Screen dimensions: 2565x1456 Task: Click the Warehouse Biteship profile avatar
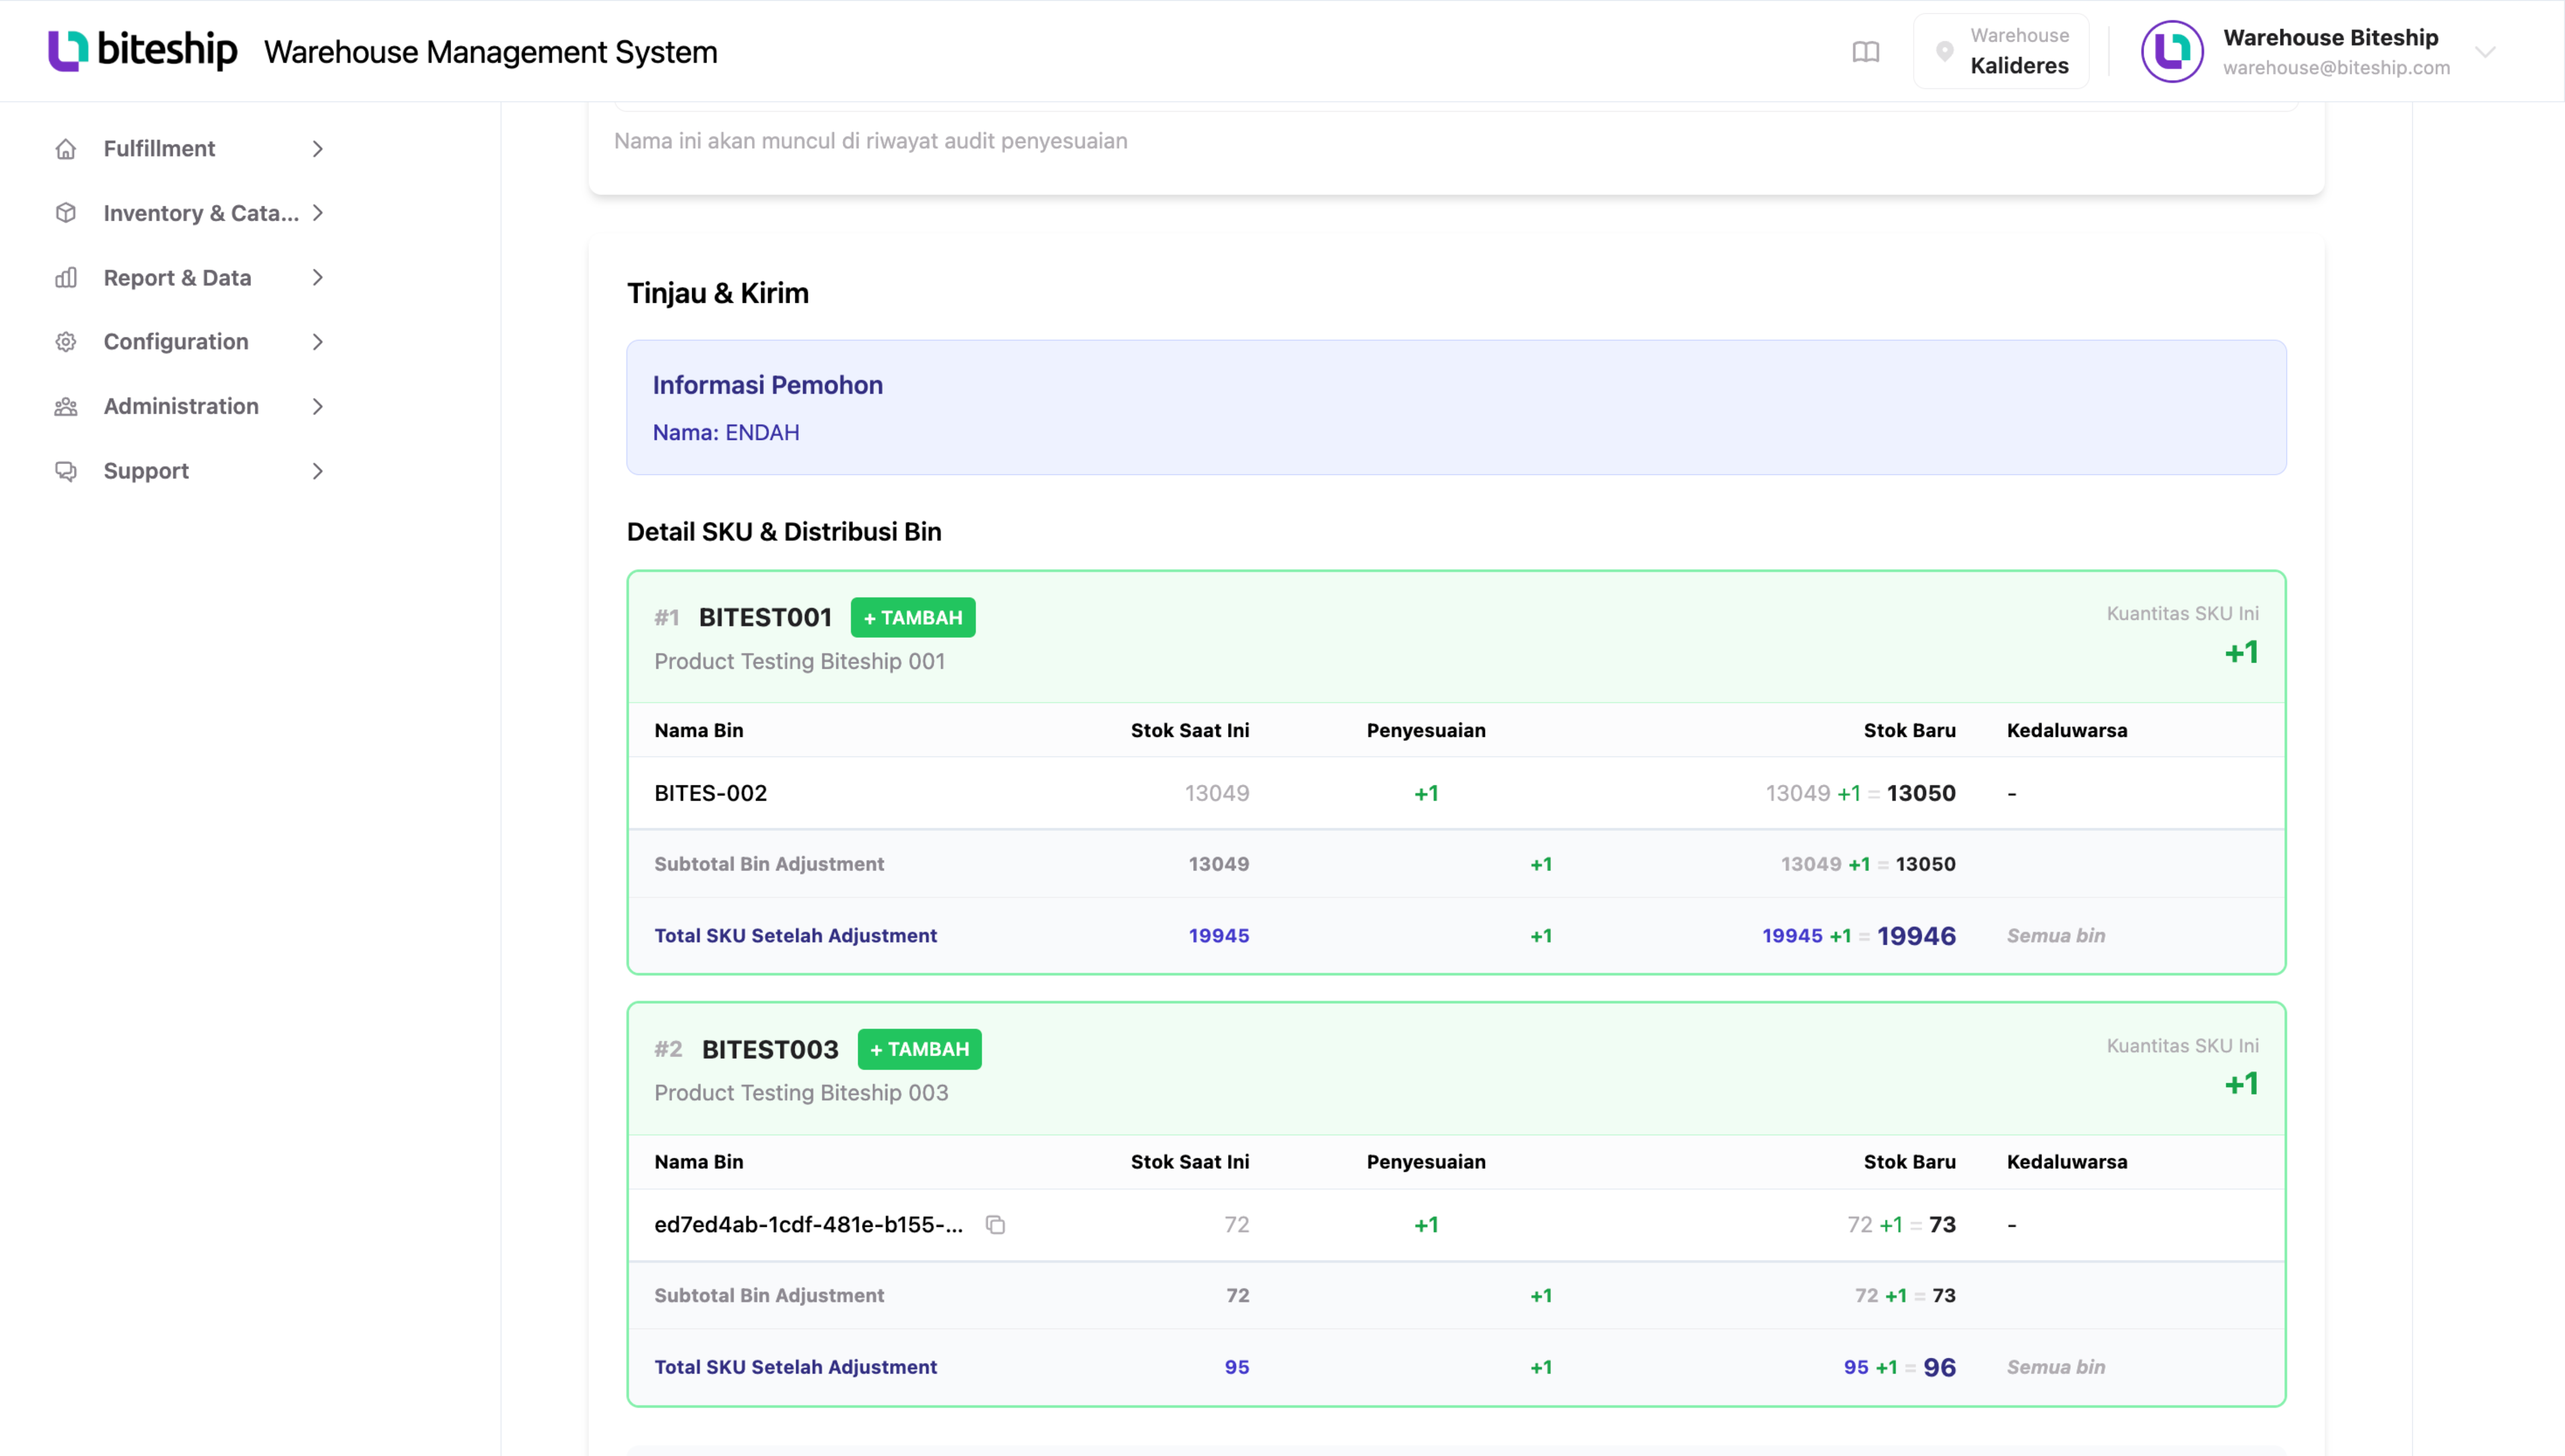tap(2172, 51)
